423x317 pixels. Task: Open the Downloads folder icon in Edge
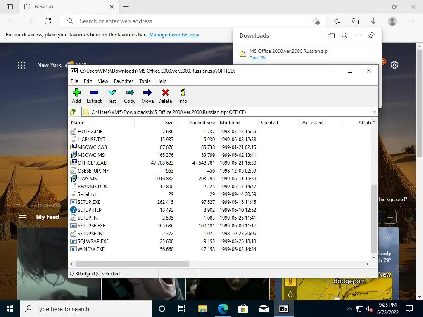(x=331, y=35)
